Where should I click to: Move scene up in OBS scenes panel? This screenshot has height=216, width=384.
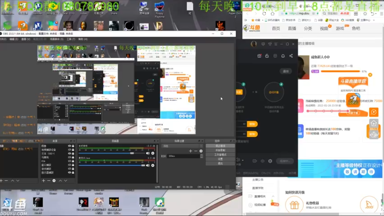12,180
